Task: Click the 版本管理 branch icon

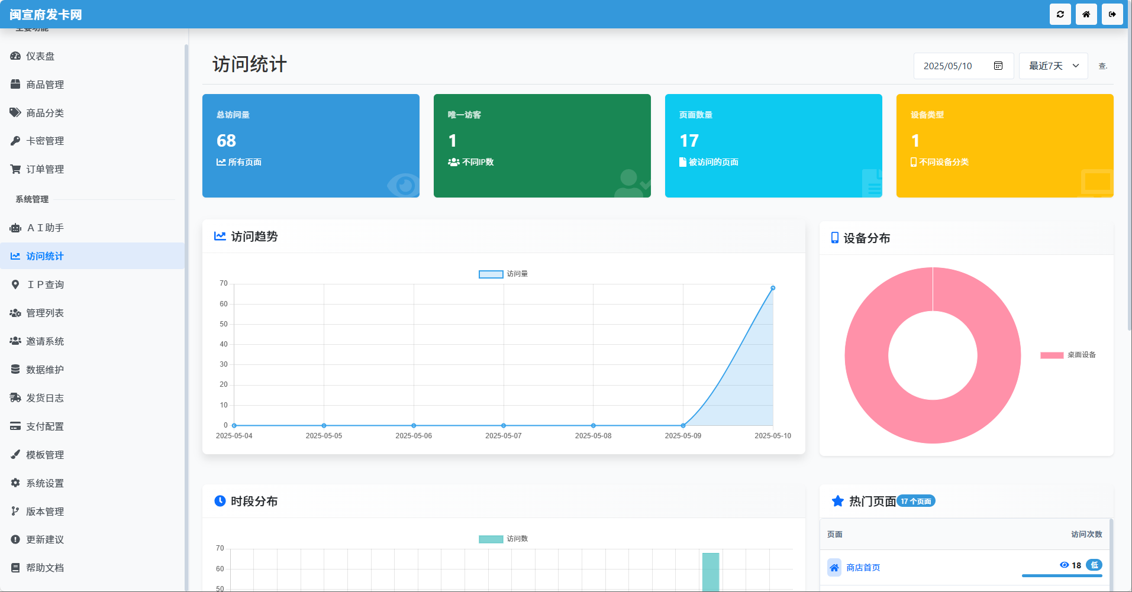Action: [x=15, y=511]
